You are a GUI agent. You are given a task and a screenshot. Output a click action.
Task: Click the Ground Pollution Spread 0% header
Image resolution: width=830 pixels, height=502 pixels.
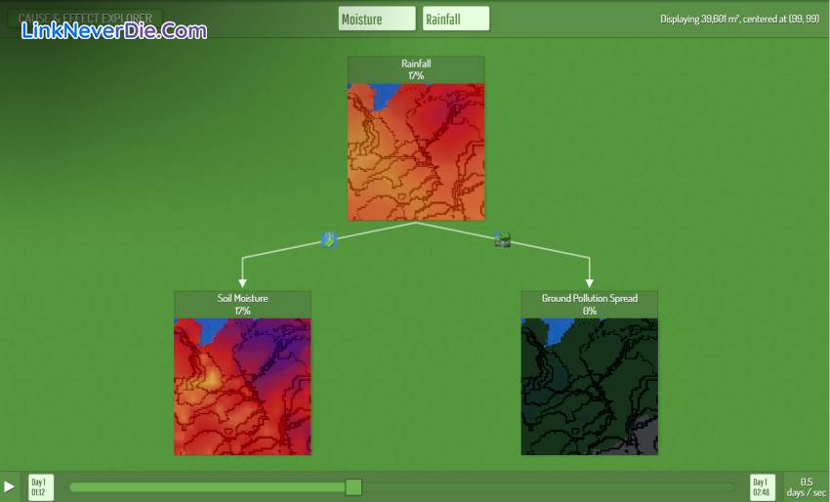tap(590, 305)
